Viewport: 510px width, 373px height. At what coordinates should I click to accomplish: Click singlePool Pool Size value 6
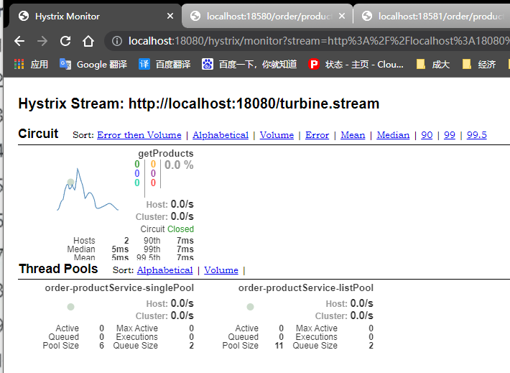(x=101, y=346)
